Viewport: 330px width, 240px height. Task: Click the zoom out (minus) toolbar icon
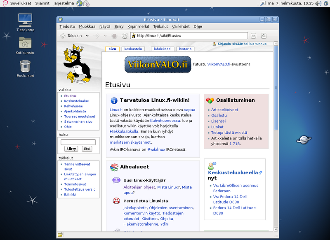coord(254,35)
